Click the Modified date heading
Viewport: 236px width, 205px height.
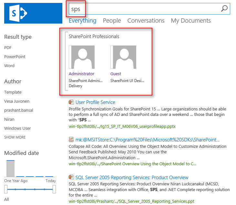click(x=22, y=153)
